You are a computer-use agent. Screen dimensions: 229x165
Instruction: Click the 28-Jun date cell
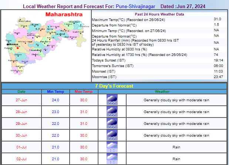click(21, 112)
